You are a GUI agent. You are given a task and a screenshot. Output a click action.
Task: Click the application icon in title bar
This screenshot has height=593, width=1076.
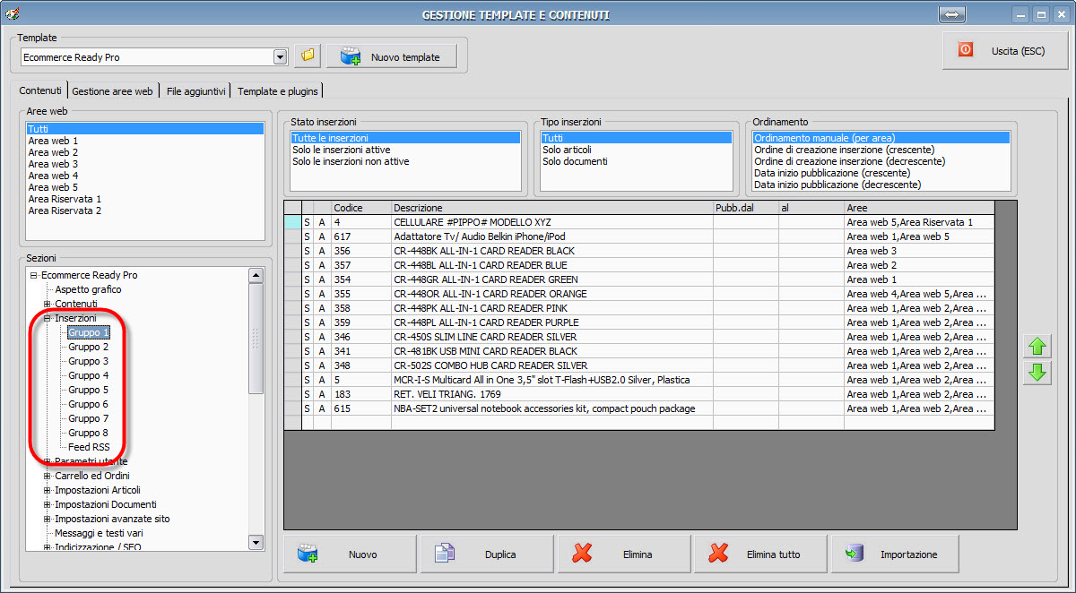[x=13, y=13]
